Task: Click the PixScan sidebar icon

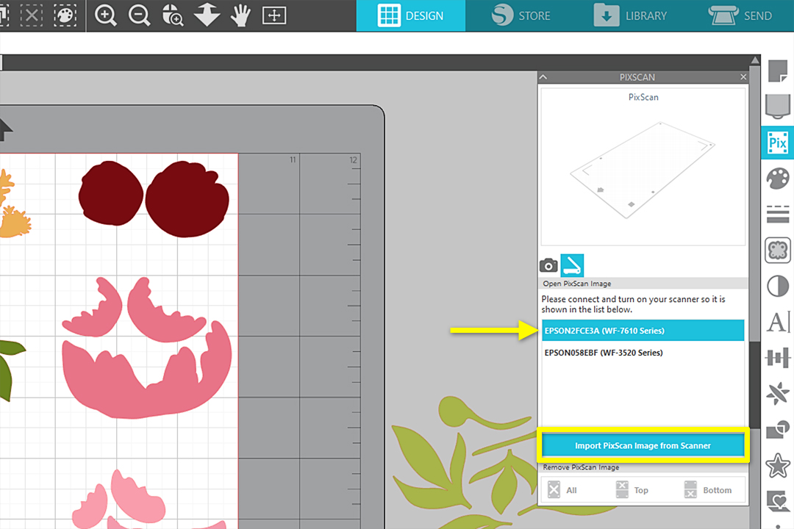Action: coord(777,143)
